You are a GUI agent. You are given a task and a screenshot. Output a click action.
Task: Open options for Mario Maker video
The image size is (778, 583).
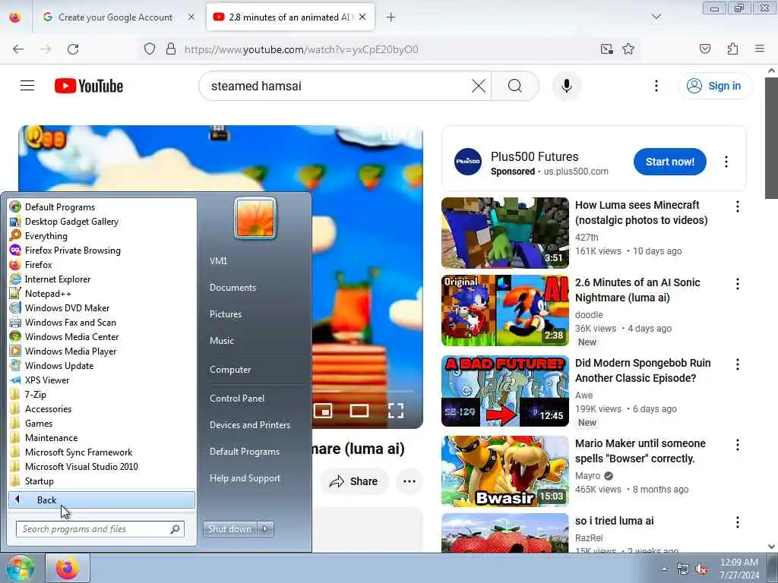point(737,445)
